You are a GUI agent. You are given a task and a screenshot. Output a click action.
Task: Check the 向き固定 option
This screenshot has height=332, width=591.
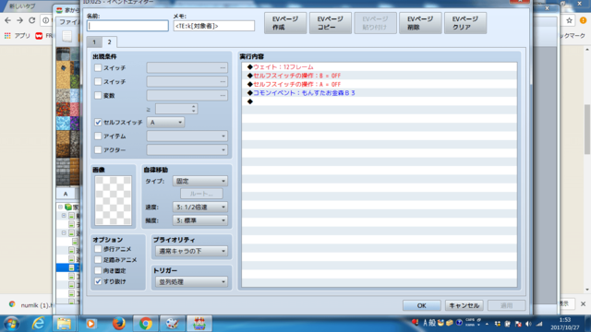(x=98, y=270)
